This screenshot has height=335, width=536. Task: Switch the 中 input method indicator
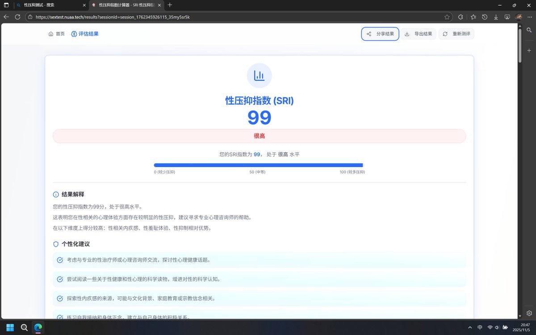click(480, 327)
